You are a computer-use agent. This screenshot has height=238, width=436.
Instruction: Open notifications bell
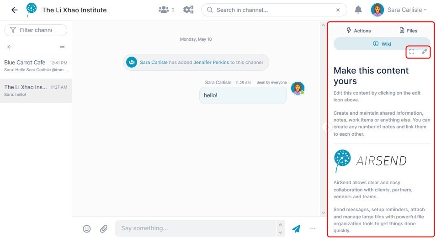click(358, 10)
